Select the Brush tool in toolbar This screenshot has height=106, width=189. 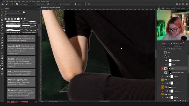pyautogui.click(x=2, y=30)
